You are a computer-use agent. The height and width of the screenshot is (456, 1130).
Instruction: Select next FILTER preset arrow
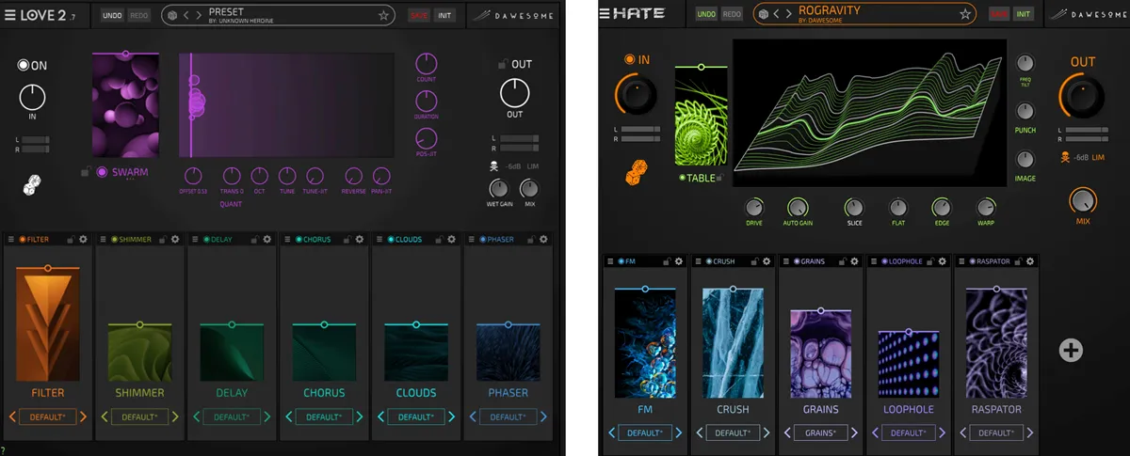click(x=83, y=417)
